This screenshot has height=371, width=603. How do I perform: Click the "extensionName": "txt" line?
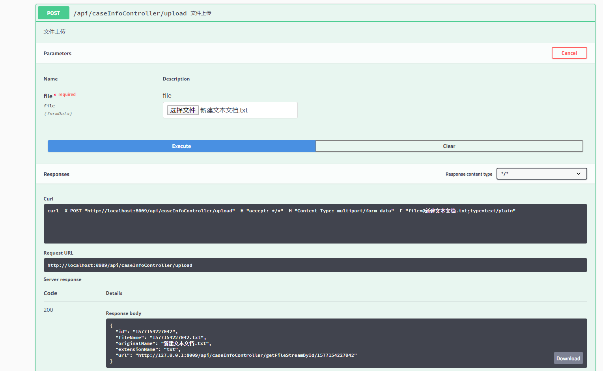[x=148, y=349]
